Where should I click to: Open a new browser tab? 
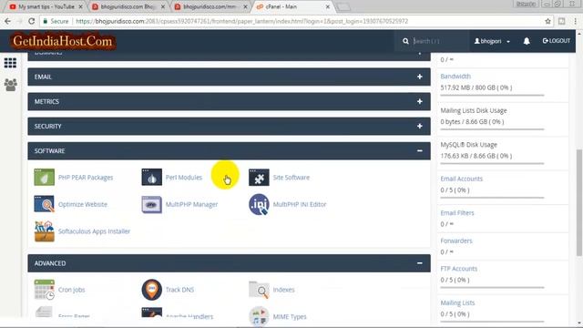tap(343, 6)
